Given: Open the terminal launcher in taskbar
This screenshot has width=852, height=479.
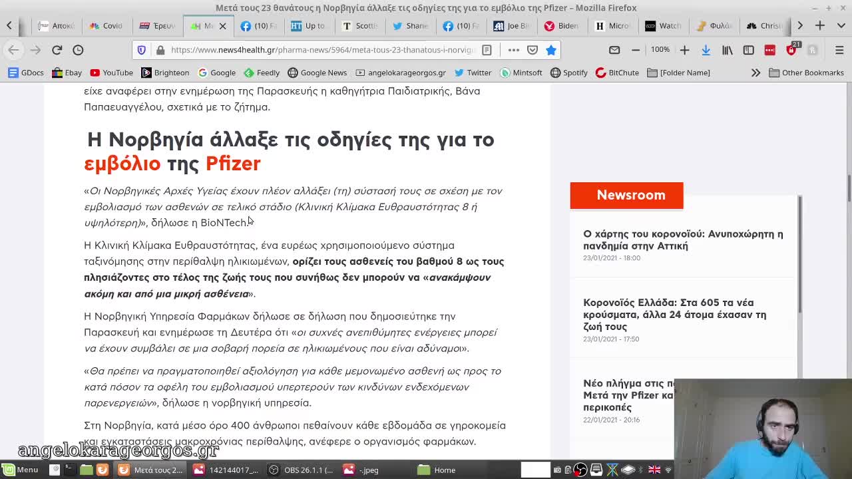Looking at the screenshot, I should [x=71, y=470].
